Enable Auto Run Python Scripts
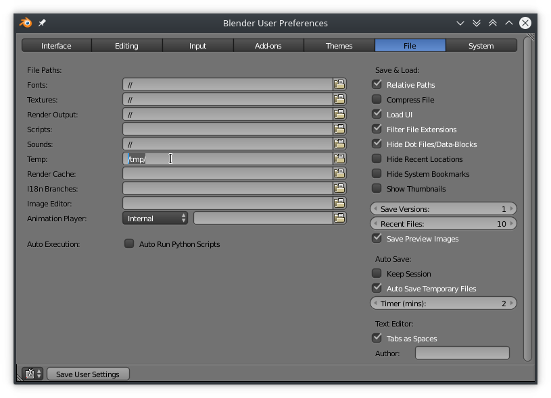Image resolution: width=551 pixels, height=398 pixels. (x=129, y=244)
